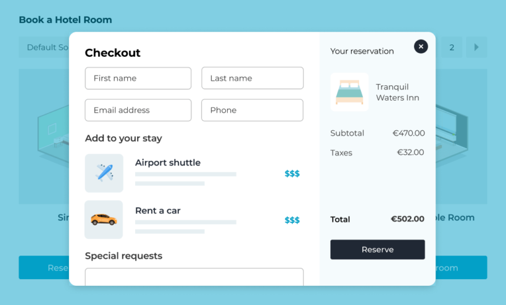Click the Book a Hotel Room heading
The width and height of the screenshot is (506, 305).
65,20
